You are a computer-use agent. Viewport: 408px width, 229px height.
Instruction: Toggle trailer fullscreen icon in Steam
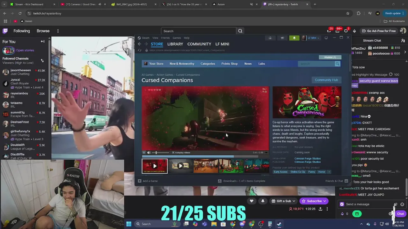[266, 153]
